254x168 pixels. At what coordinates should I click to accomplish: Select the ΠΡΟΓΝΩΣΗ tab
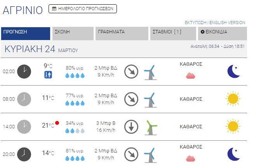26,32
